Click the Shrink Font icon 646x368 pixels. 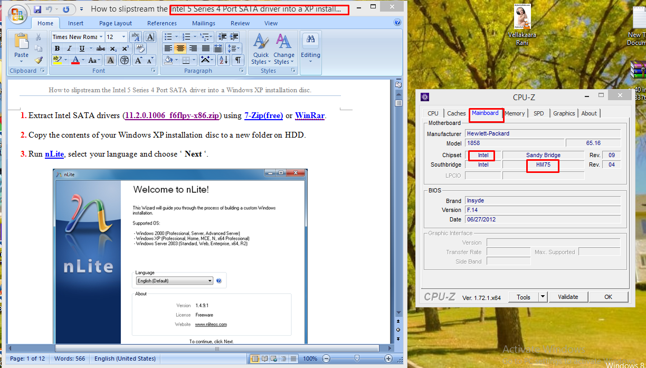[150, 60]
